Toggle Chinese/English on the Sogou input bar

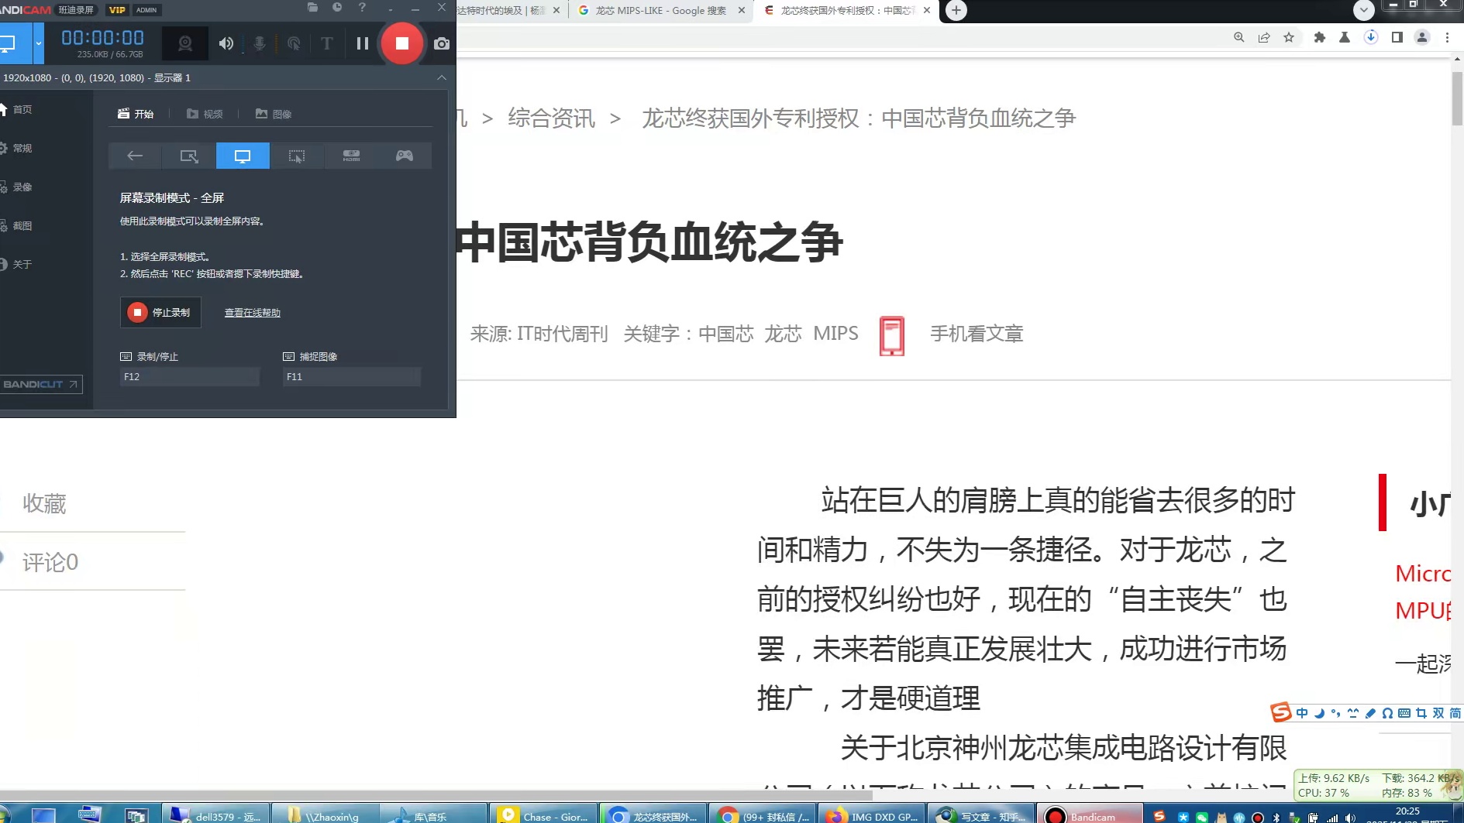[x=1302, y=712]
